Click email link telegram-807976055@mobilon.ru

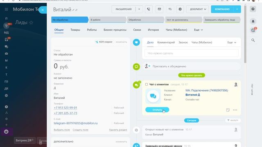pos(75,123)
